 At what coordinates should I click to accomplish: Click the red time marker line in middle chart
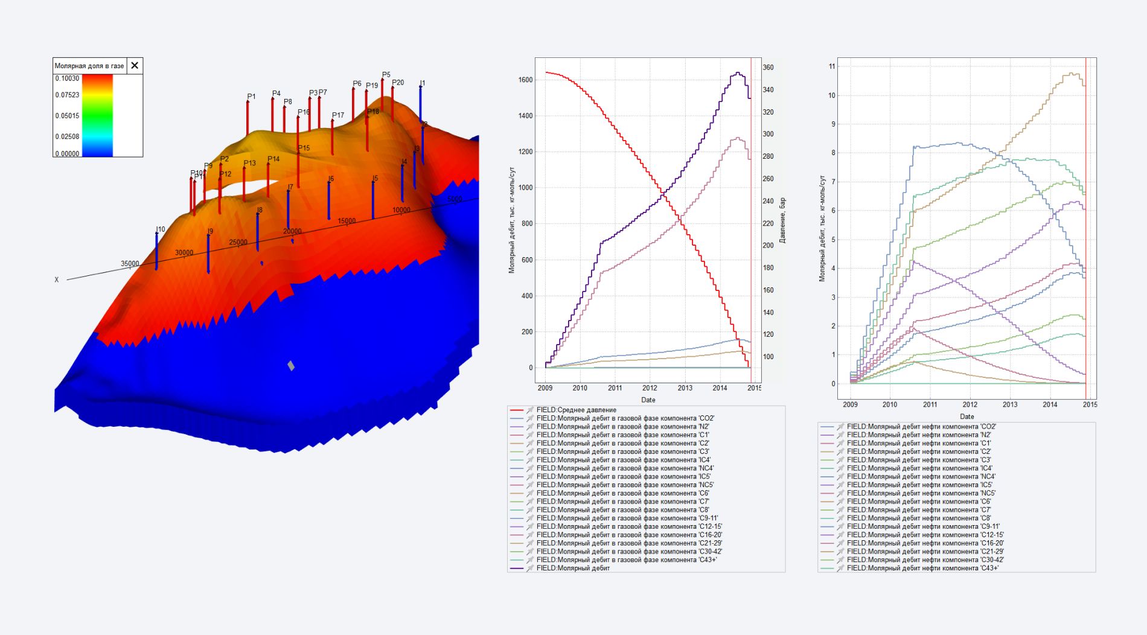tap(751, 220)
